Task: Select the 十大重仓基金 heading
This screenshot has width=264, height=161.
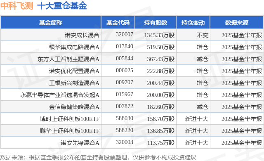Action: pyautogui.click(x=62, y=6)
